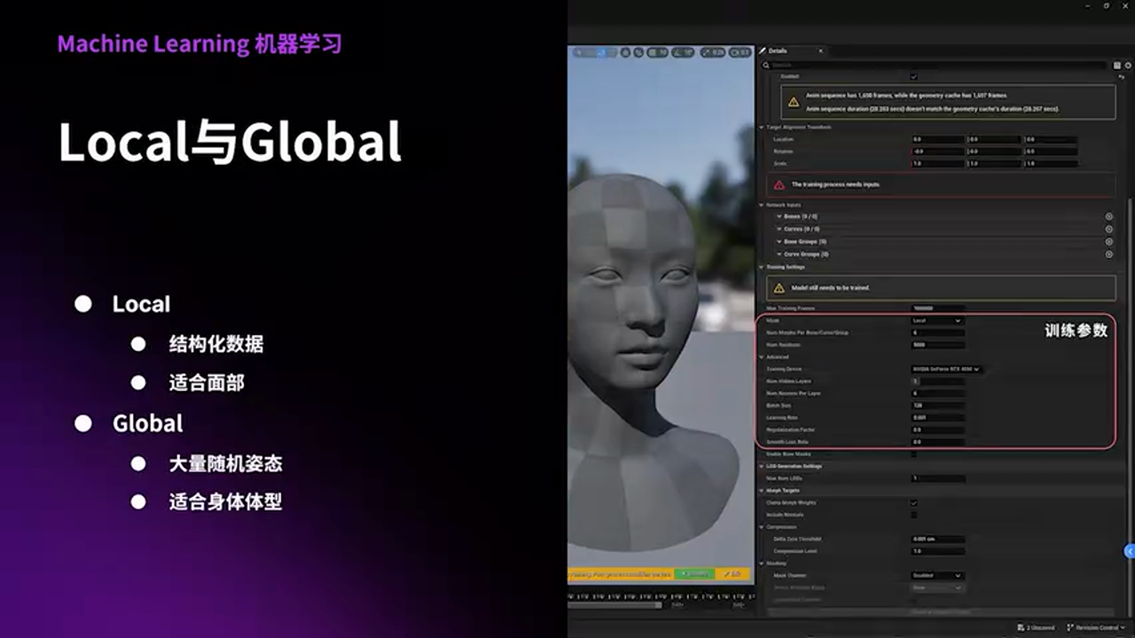Open the Mode dropdown set to Local

tap(935, 321)
